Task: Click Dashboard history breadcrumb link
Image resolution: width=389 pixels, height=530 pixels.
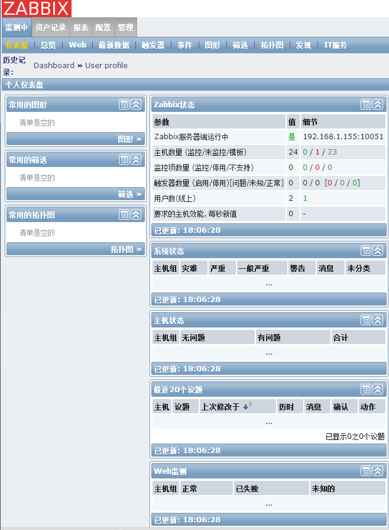Action: click(54, 65)
